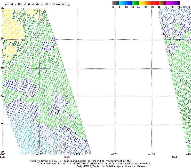191x168 pixels.
Task: Choose the red 30-35 knots legend segment
Action: tap(156, 3)
